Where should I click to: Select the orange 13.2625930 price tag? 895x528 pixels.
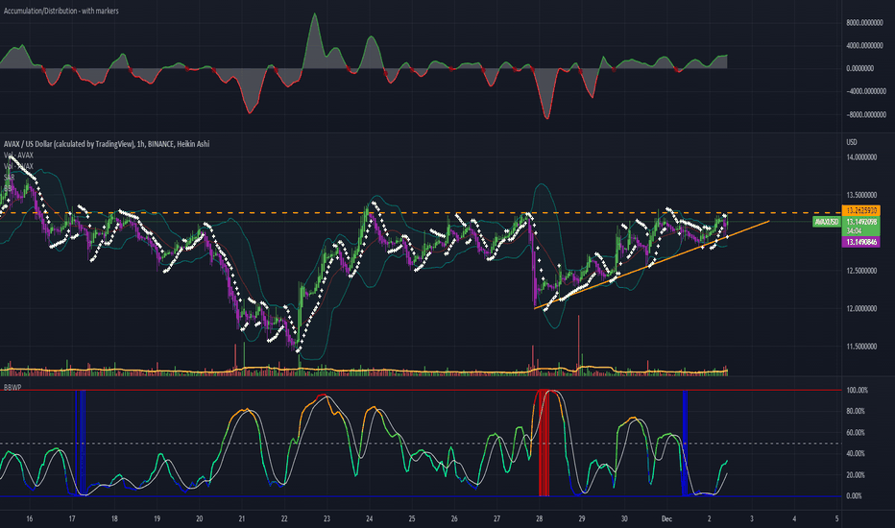tap(860, 210)
